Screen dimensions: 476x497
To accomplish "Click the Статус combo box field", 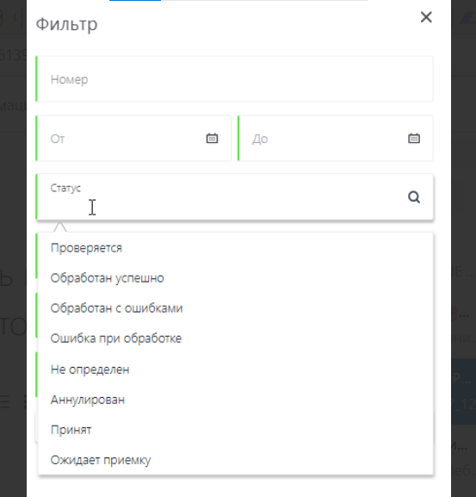I will (235, 196).
